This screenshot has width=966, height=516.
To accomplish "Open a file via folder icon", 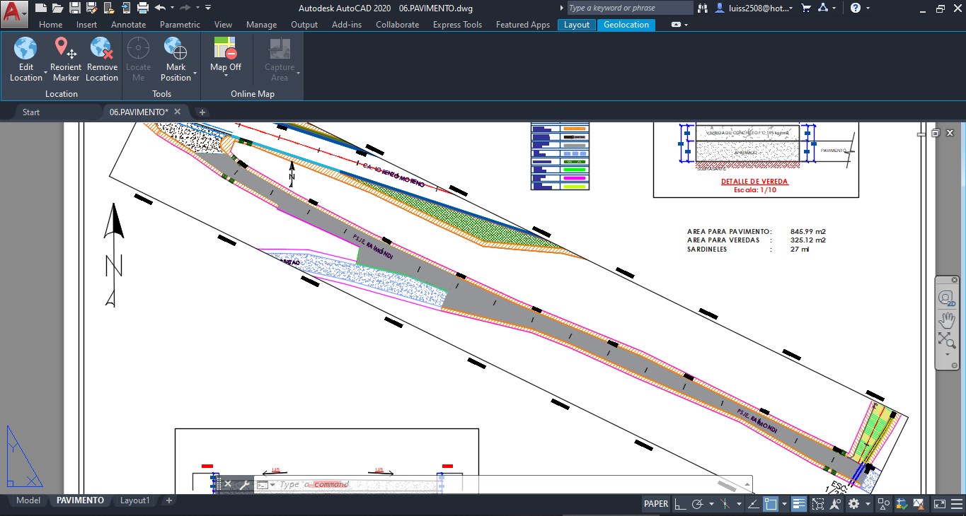I will click(x=58, y=8).
